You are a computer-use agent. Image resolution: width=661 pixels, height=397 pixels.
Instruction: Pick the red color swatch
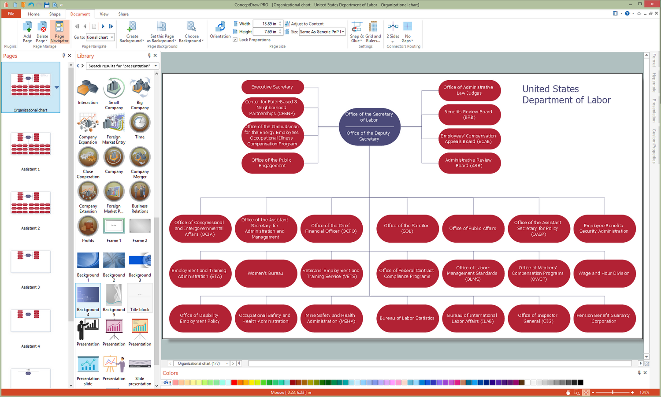[234, 382]
